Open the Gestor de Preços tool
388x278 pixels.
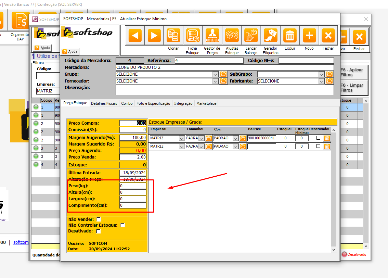click(x=212, y=36)
